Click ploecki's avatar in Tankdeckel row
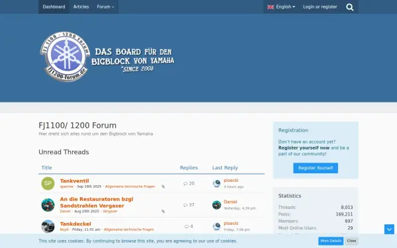The image size is (397, 248). [216, 226]
